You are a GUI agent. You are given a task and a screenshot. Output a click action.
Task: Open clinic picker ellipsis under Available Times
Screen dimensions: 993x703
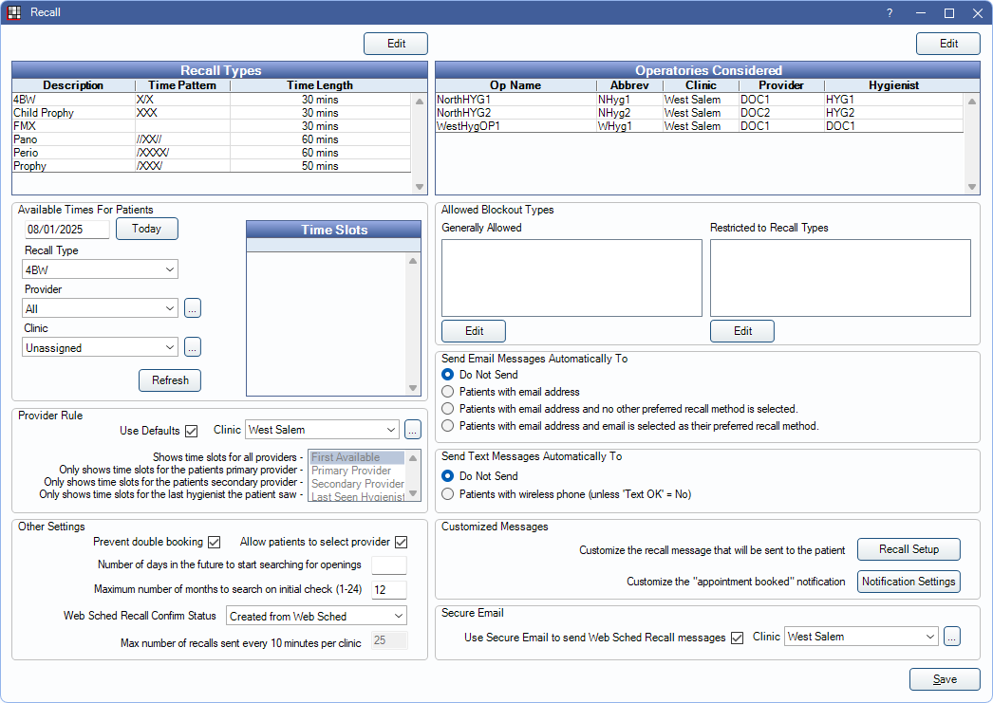point(193,348)
